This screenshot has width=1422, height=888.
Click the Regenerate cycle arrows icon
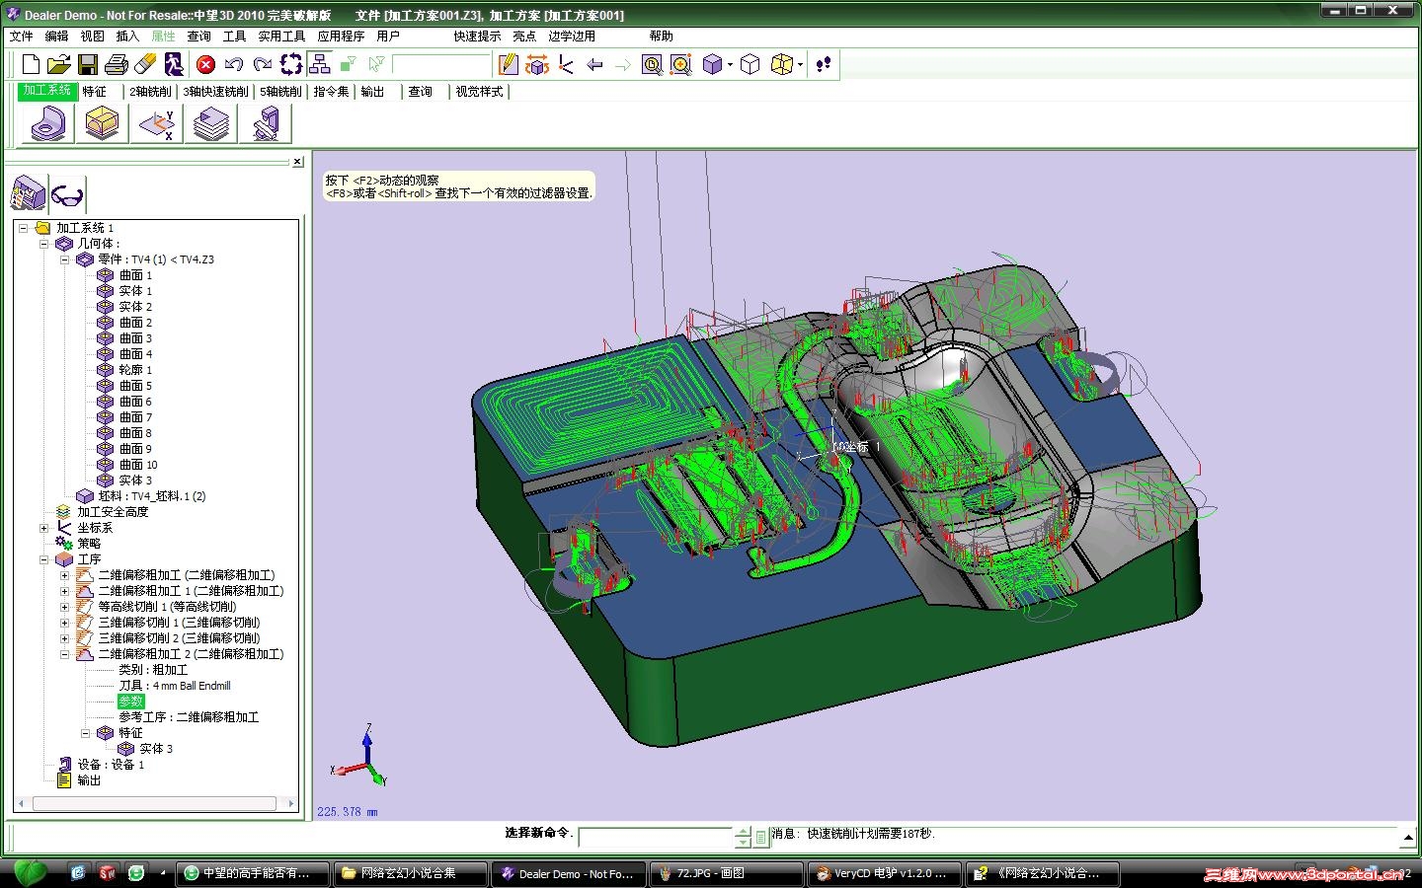pyautogui.click(x=291, y=65)
